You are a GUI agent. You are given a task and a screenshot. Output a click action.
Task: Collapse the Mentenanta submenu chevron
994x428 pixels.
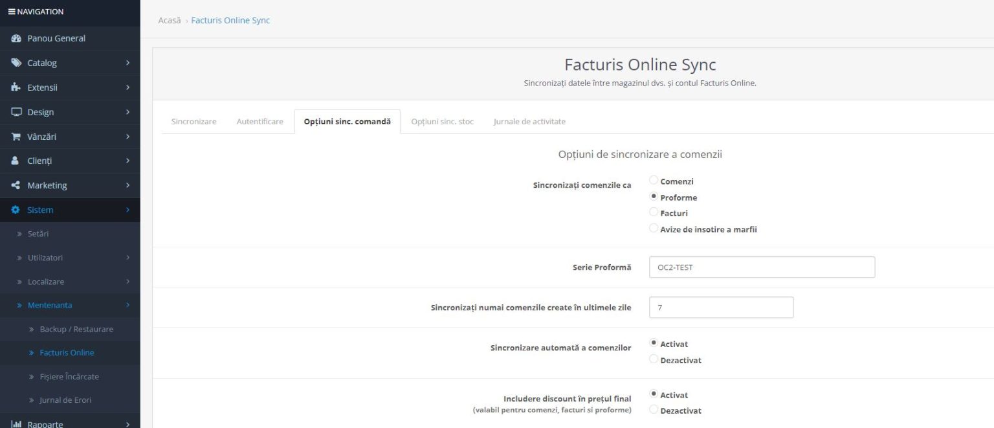coord(127,305)
